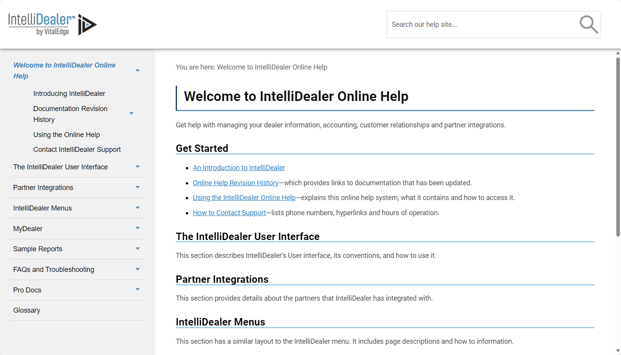This screenshot has height=355, width=621.
Task: Click the Get Started heading
Action: (202, 148)
